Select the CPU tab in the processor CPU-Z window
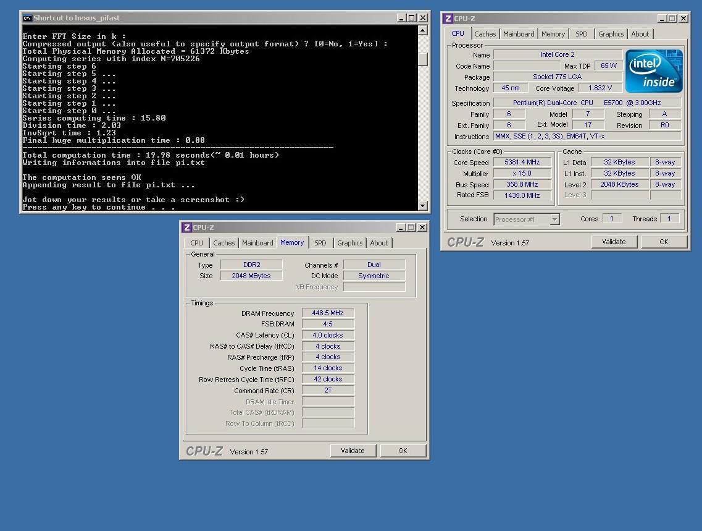This screenshot has height=531, width=702. click(x=458, y=33)
